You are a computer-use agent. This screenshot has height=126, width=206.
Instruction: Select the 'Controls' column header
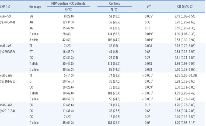point(114,3)
